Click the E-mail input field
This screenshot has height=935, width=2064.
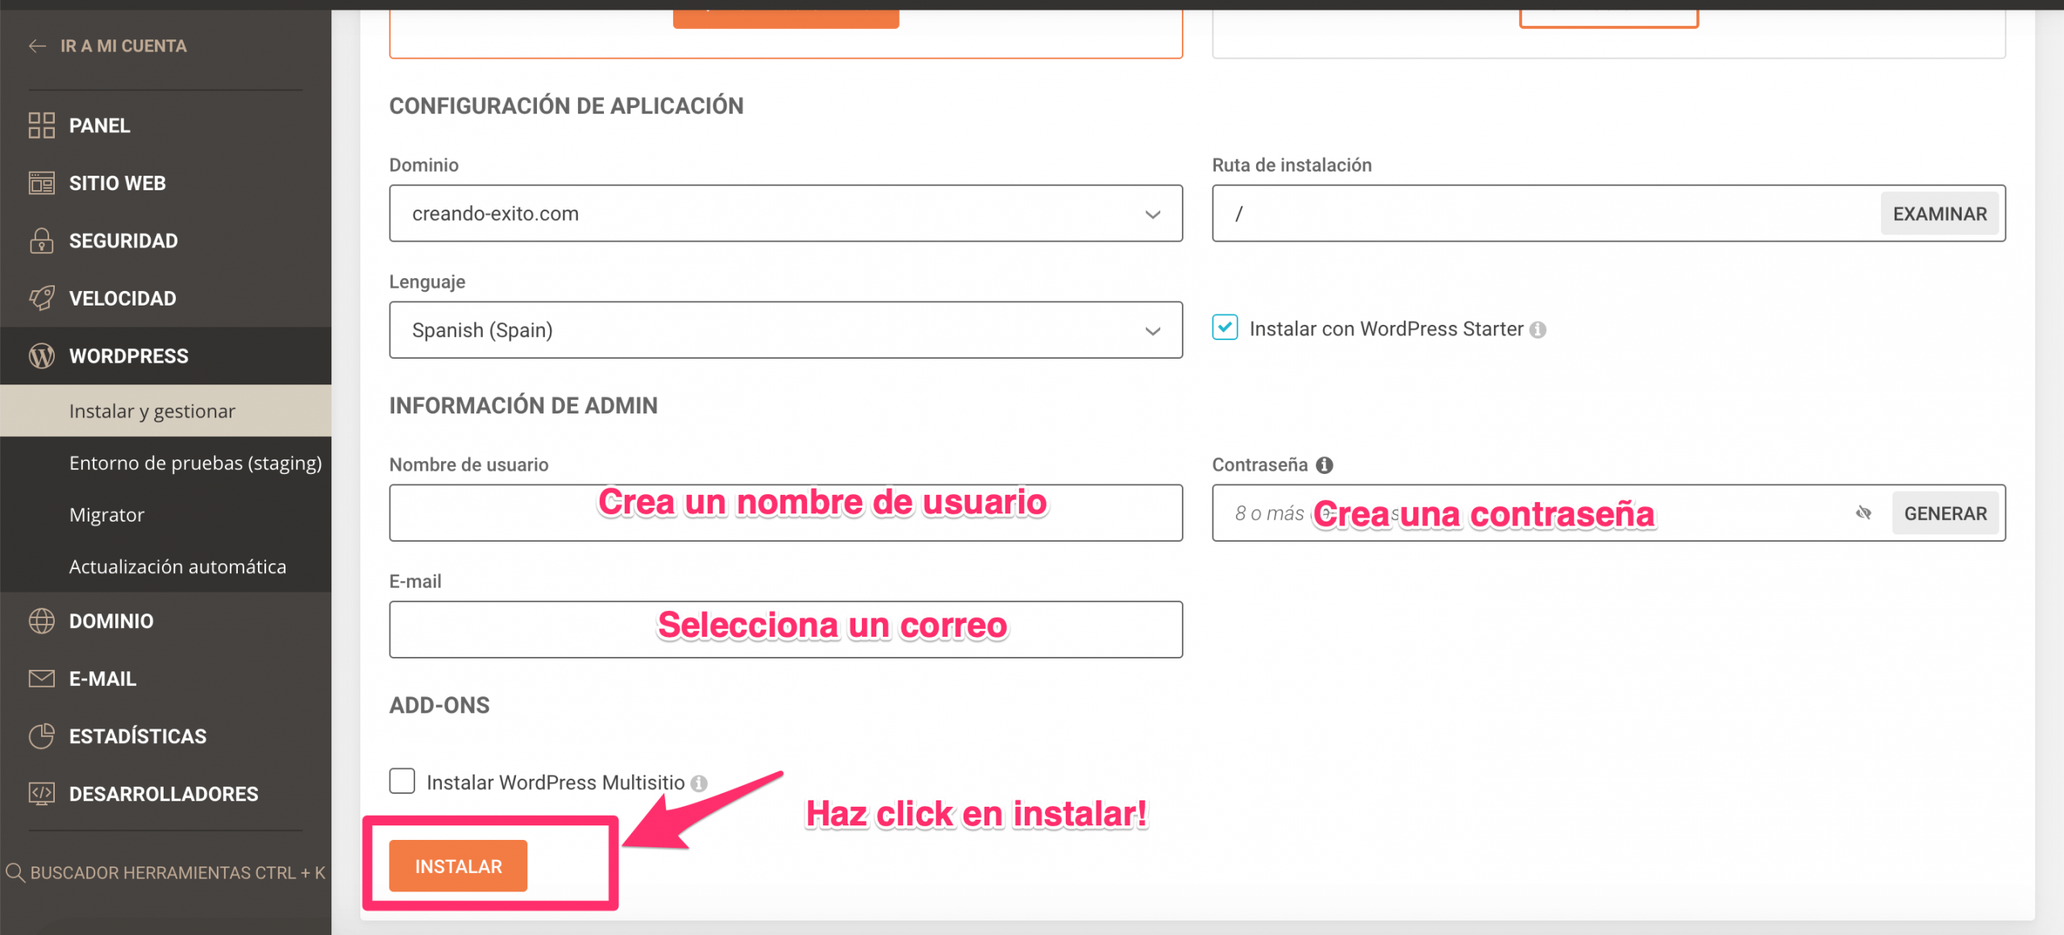pos(786,630)
